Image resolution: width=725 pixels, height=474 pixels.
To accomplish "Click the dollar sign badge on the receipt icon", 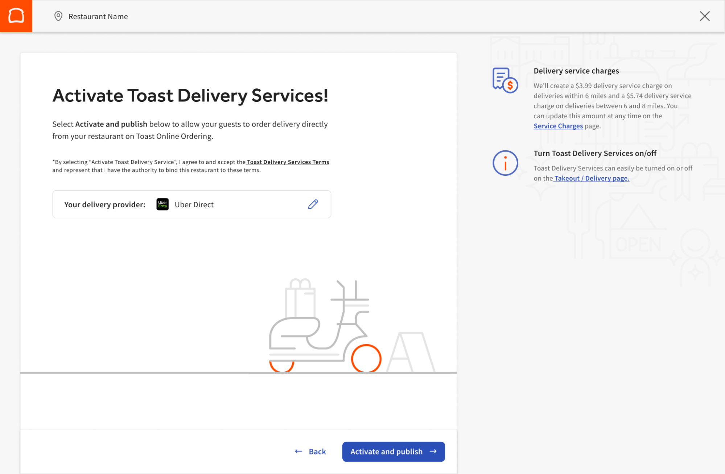I will pos(510,86).
